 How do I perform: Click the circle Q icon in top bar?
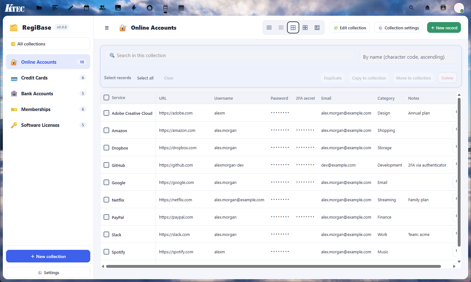(x=150, y=8)
